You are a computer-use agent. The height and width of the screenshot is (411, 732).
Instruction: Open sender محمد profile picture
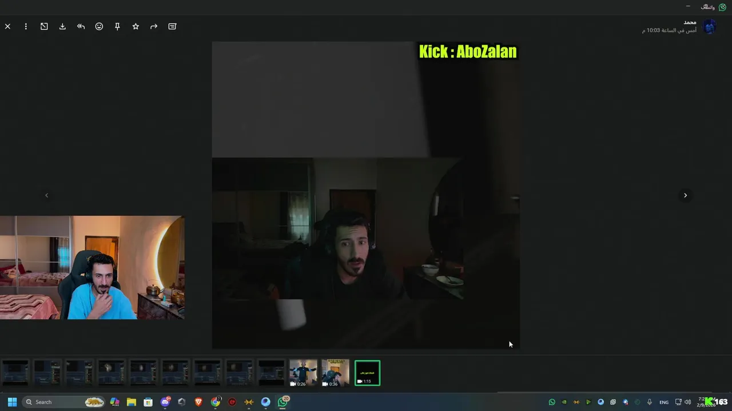[x=710, y=26]
